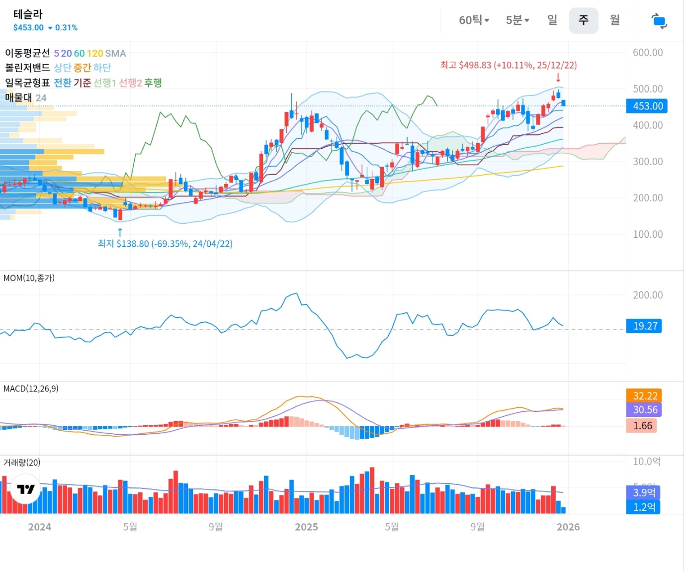Click the 453.00 current price tag
Viewport: 684px width, 571px height.
tap(647, 106)
